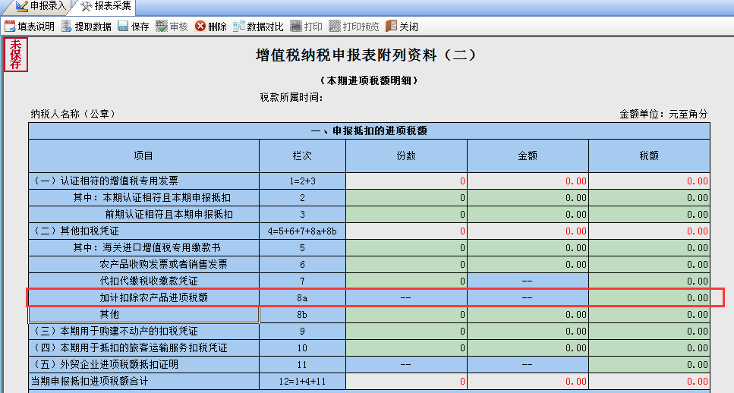Edit row 10 税额 field

pyautogui.click(x=649, y=348)
